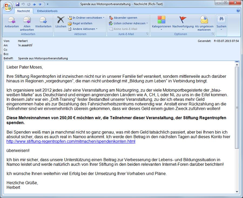This screenshot has height=198, width=243.
Task: Open the stiftung-regentropfen.com spendenkonten link
Action: point(71,141)
